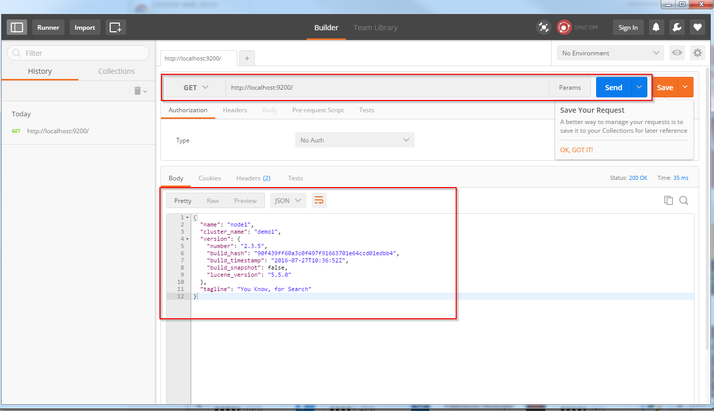
Task: Click the history Filter search field
Action: point(78,53)
